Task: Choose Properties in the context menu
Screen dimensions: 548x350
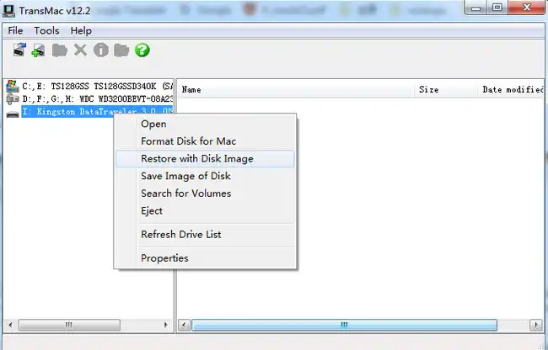Action: [x=205, y=258]
